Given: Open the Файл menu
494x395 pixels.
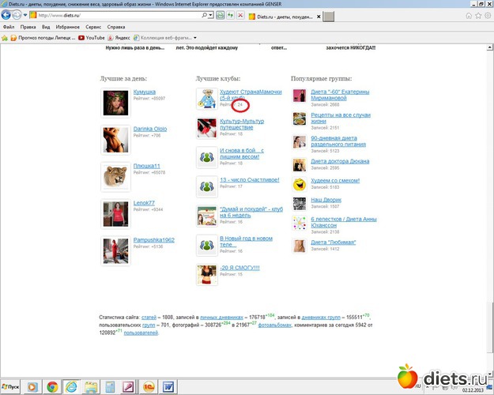Looking at the screenshot, I should point(9,27).
